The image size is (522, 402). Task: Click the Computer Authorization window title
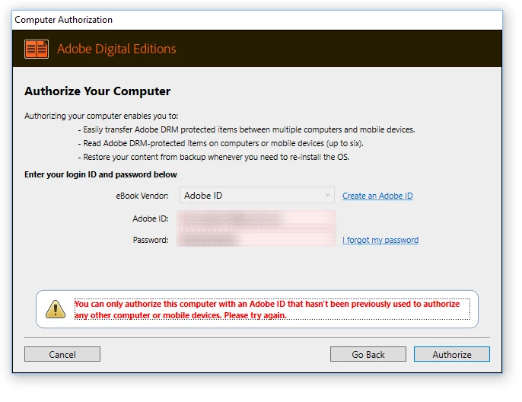coord(64,20)
